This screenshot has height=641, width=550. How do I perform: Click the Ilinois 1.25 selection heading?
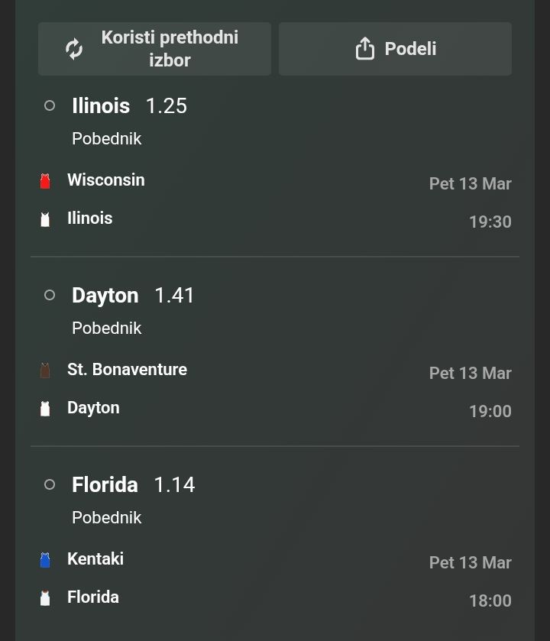[x=129, y=105]
